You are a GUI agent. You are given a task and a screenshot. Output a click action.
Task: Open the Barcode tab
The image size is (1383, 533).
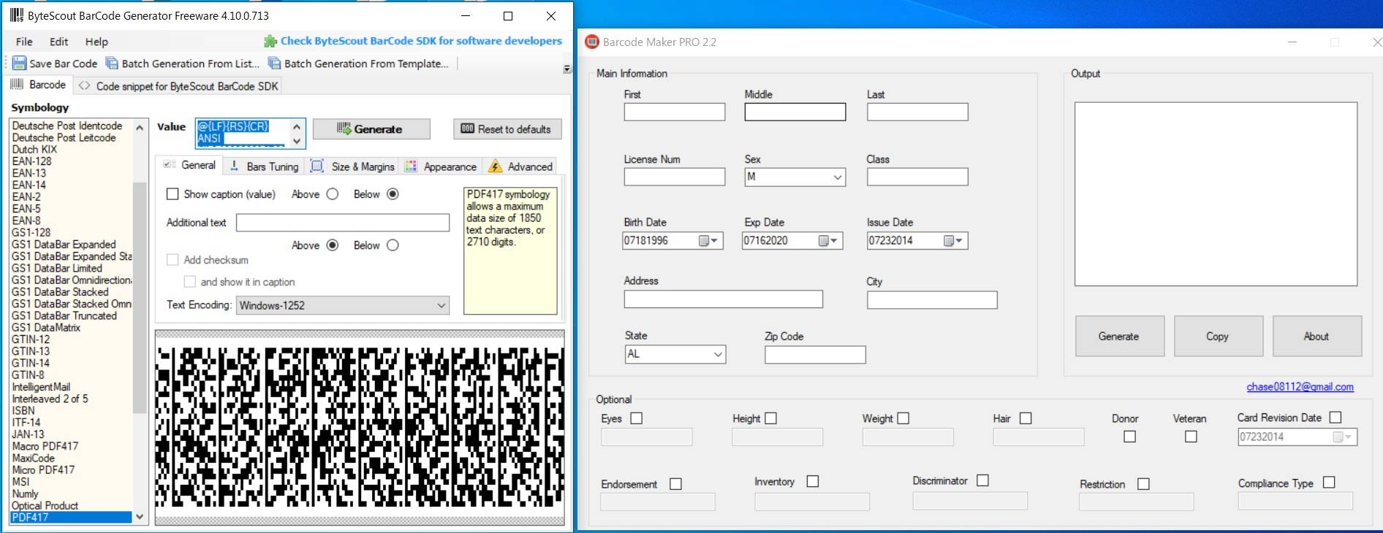38,85
